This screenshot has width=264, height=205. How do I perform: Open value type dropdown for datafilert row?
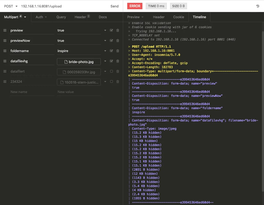point(105,71)
